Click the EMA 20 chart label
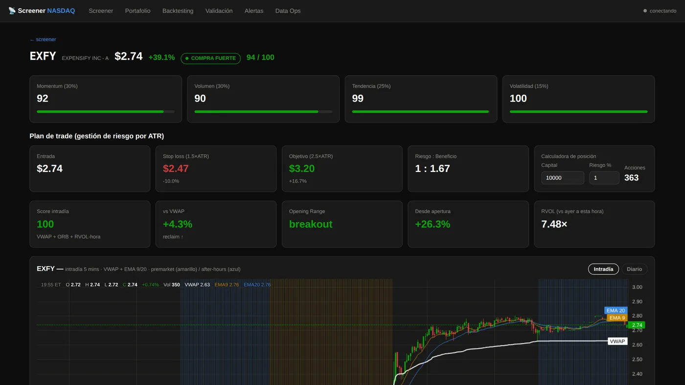Screen dimensions: 685x385 [x=616, y=310]
